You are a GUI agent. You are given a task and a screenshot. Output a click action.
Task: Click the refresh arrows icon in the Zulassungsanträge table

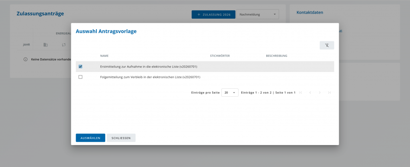[x=64, y=45]
